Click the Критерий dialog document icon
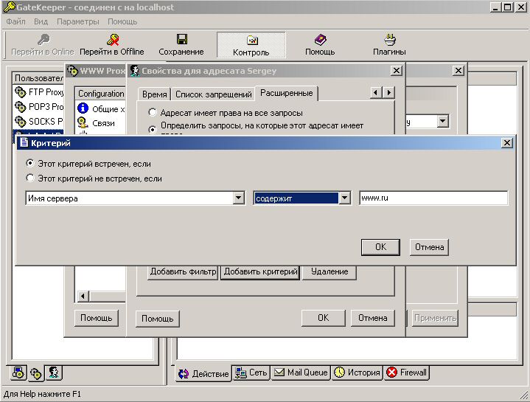 tap(24, 142)
